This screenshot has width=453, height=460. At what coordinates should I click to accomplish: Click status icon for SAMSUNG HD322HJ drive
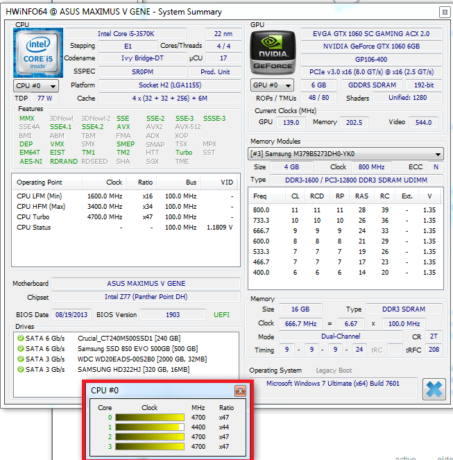(21, 369)
